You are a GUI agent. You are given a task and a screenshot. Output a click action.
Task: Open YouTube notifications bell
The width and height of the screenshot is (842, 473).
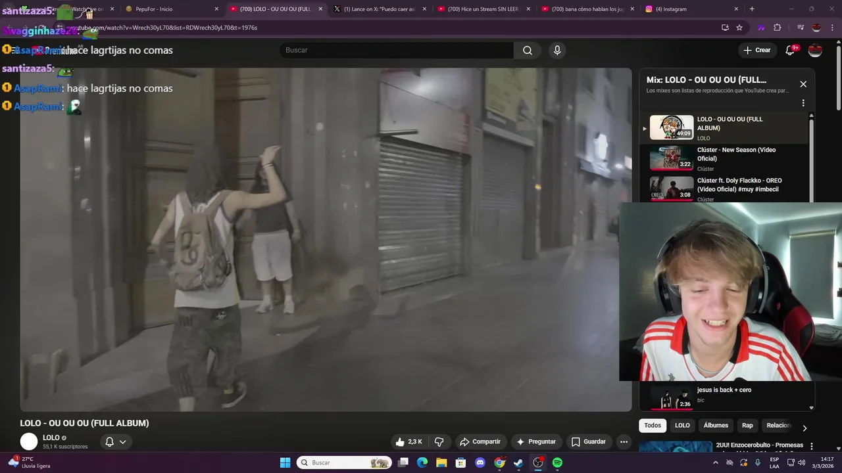tap(791, 51)
